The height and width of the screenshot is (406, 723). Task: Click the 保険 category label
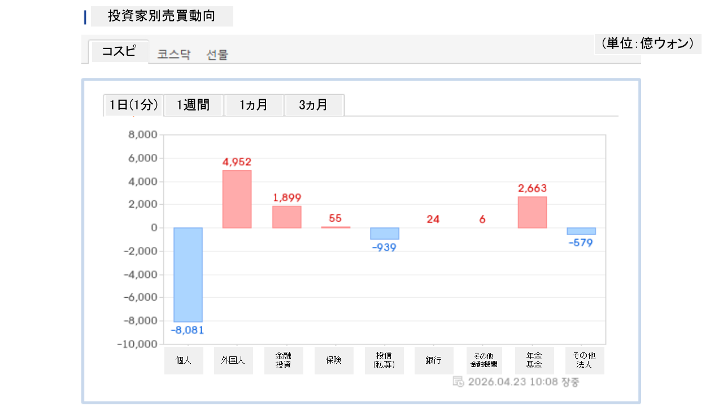coord(334,360)
